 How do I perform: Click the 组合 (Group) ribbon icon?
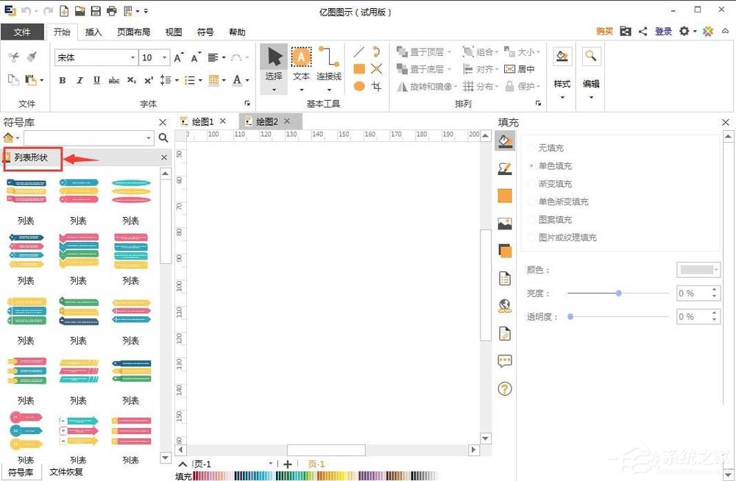478,51
